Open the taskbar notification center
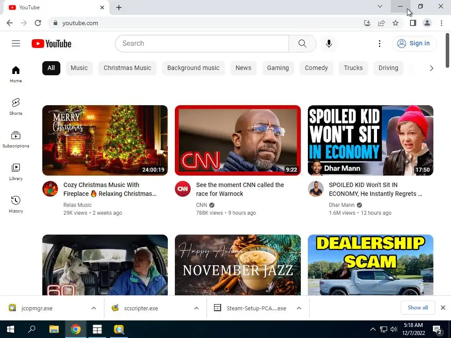 (437, 329)
